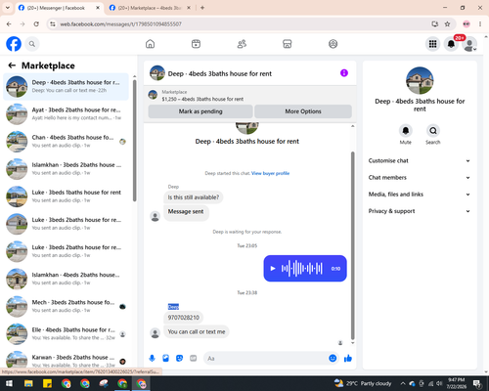489x391 pixels.
Task: Play the 0:10 audio clip
Action: click(x=273, y=269)
